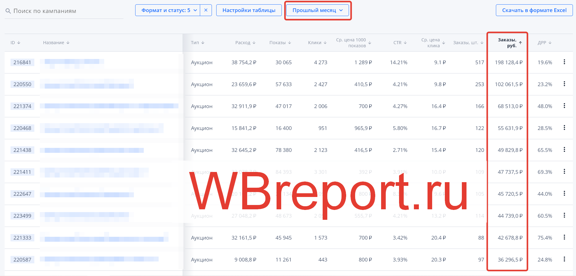Sort by CTR column arrow
Viewport: 576px width, 276px height.
click(x=405, y=43)
